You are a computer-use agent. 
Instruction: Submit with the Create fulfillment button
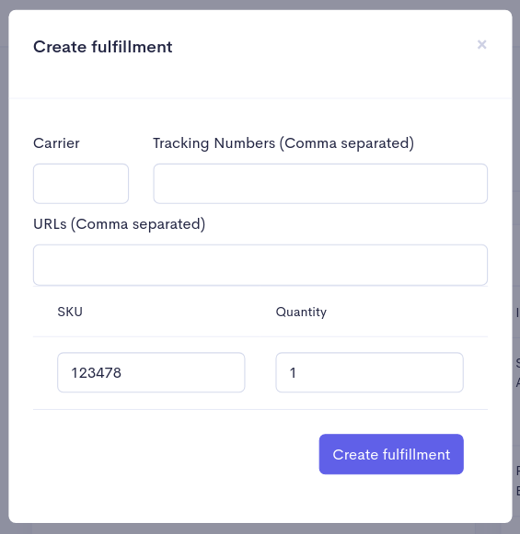[x=391, y=454]
